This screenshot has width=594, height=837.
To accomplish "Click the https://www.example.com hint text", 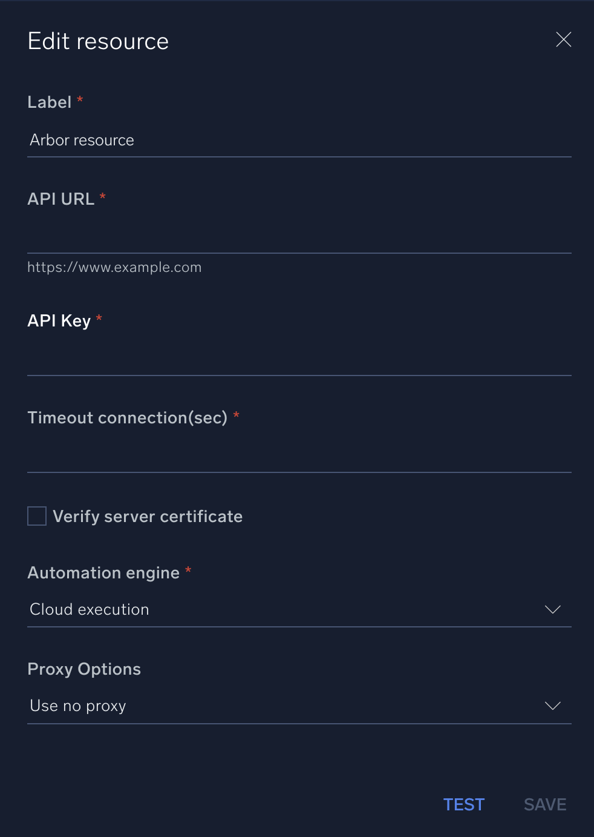I will tap(114, 267).
